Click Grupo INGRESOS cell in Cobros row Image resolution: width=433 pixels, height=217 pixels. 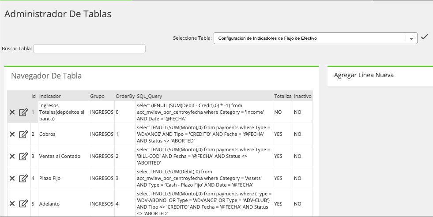102,134
